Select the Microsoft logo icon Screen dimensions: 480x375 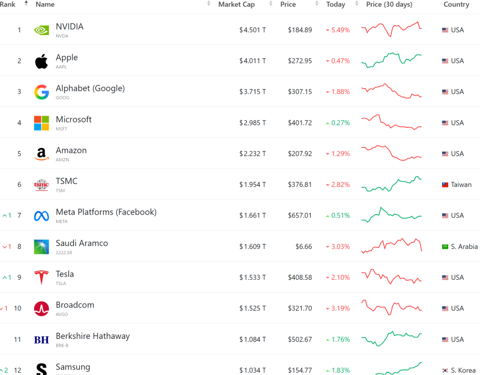(x=41, y=123)
